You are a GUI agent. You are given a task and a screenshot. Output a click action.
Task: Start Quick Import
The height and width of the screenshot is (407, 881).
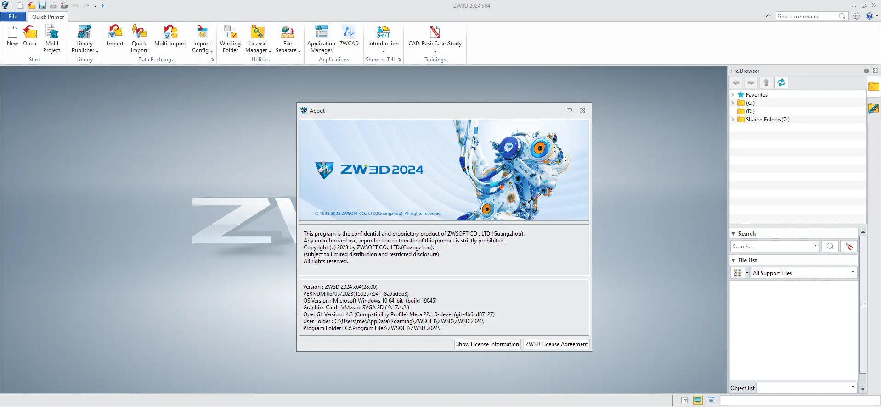[139, 39]
